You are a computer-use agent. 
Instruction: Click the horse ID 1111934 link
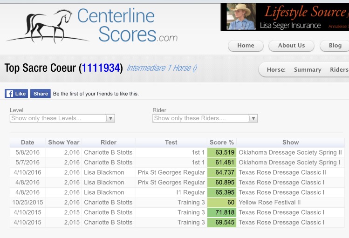click(101, 68)
